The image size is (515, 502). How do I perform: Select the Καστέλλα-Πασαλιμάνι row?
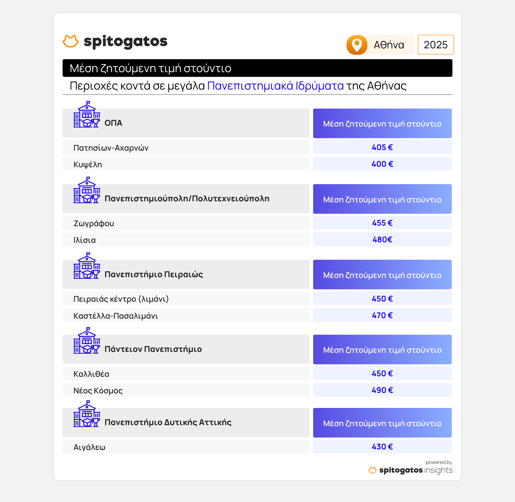pos(186,315)
